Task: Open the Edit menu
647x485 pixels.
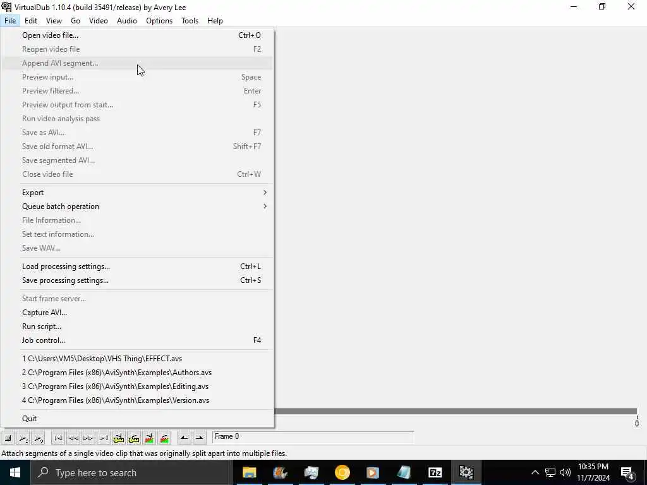Action: 31,21
